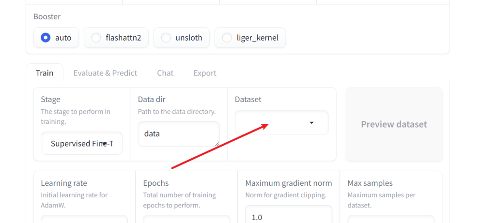This screenshot has width=496, height=223.
Task: Switch to the Train tab
Action: click(45, 73)
